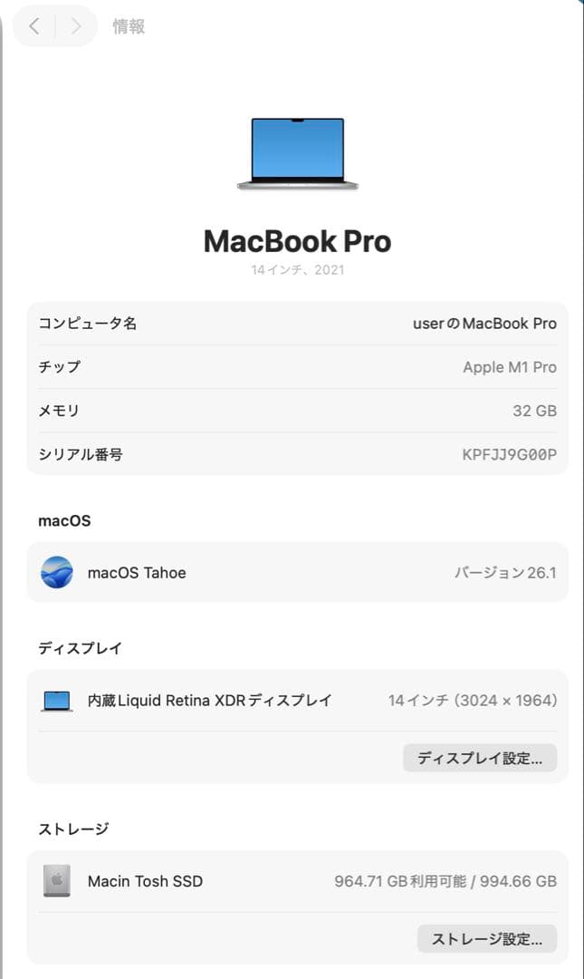
Task: Click the macOS Tahoe version row
Action: [298, 572]
